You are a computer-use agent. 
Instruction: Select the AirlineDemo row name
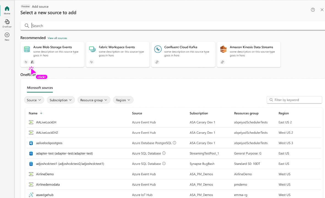(x=45, y=174)
